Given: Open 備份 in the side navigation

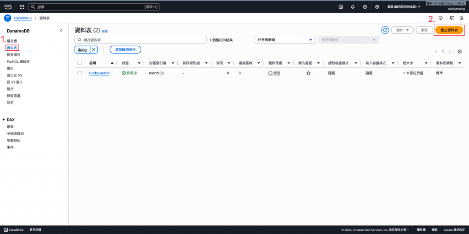Looking at the screenshot, I should 10,68.
